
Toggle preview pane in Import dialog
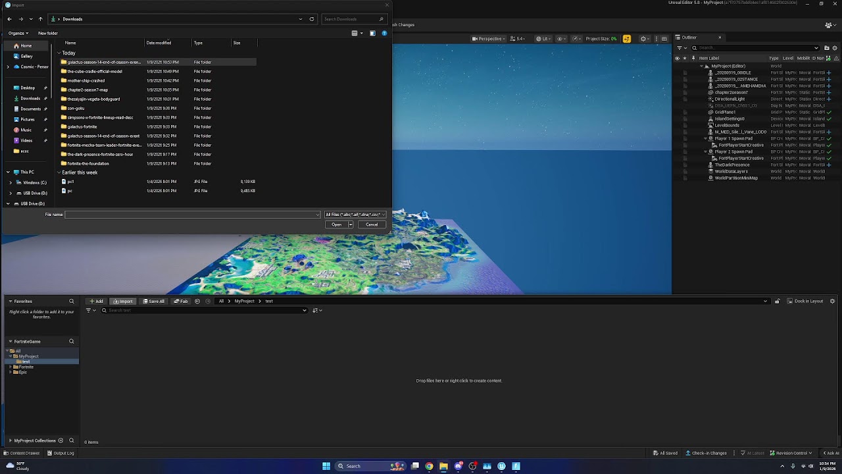(x=372, y=33)
